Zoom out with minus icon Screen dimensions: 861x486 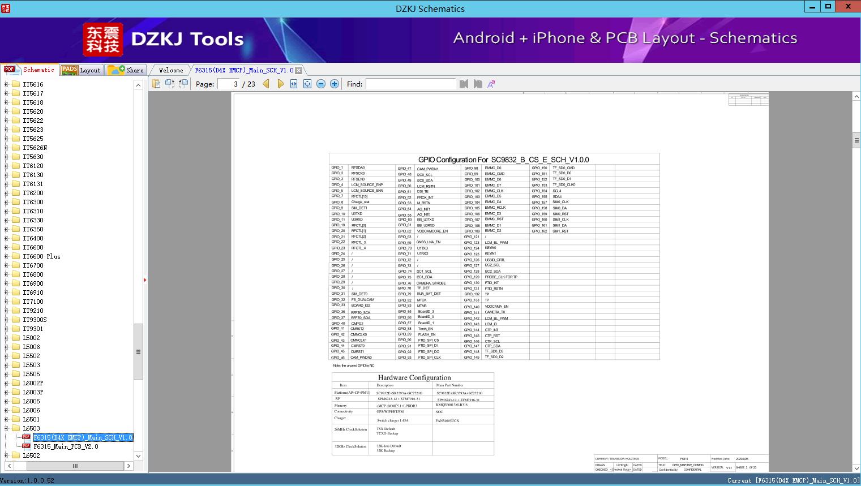tap(321, 84)
